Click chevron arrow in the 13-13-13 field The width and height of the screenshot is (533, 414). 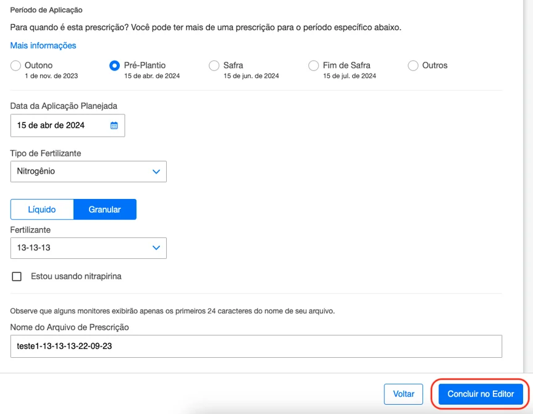pyautogui.click(x=156, y=248)
